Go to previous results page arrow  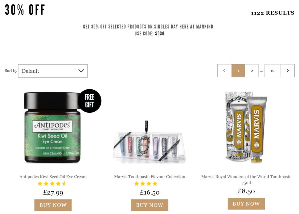pyautogui.click(x=225, y=71)
